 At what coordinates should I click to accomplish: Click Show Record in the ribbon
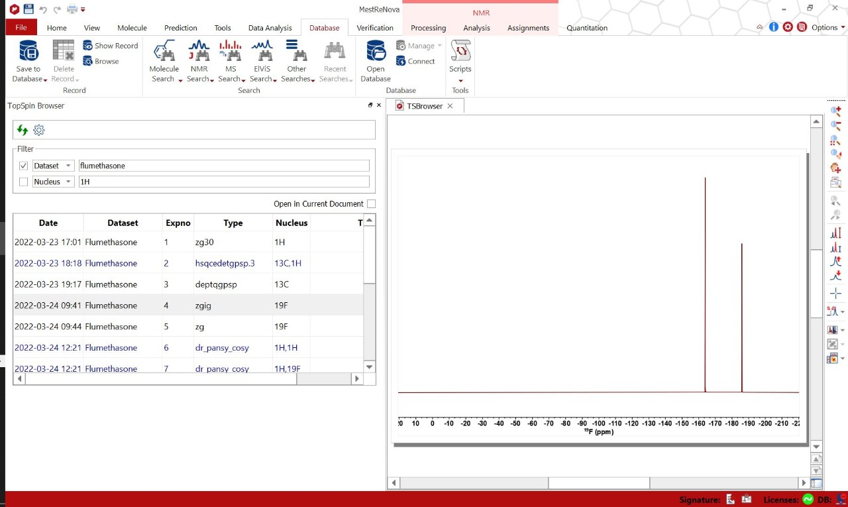point(110,46)
